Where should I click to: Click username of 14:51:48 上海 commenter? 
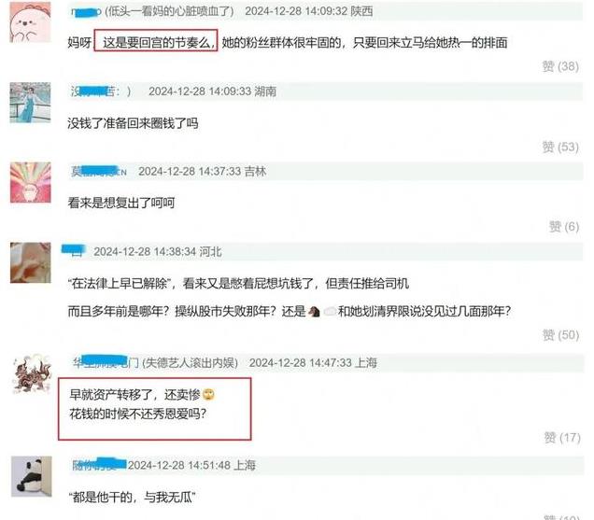click(99, 465)
